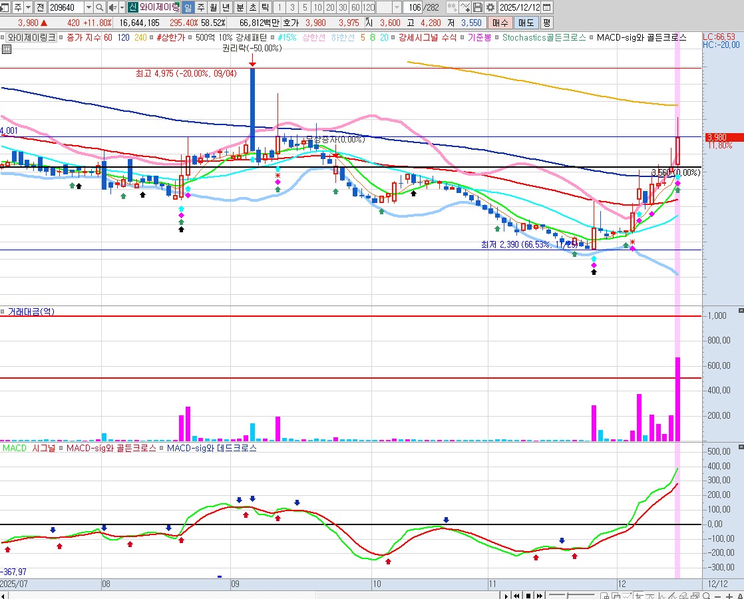Click the stop replay button

coord(528,595)
